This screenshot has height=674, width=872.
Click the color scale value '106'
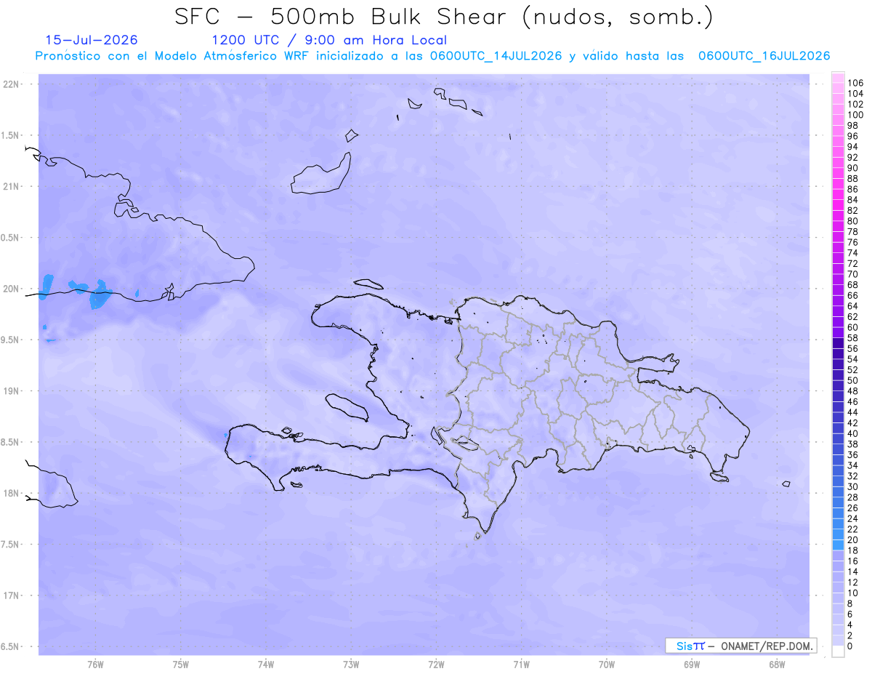pyautogui.click(x=855, y=84)
